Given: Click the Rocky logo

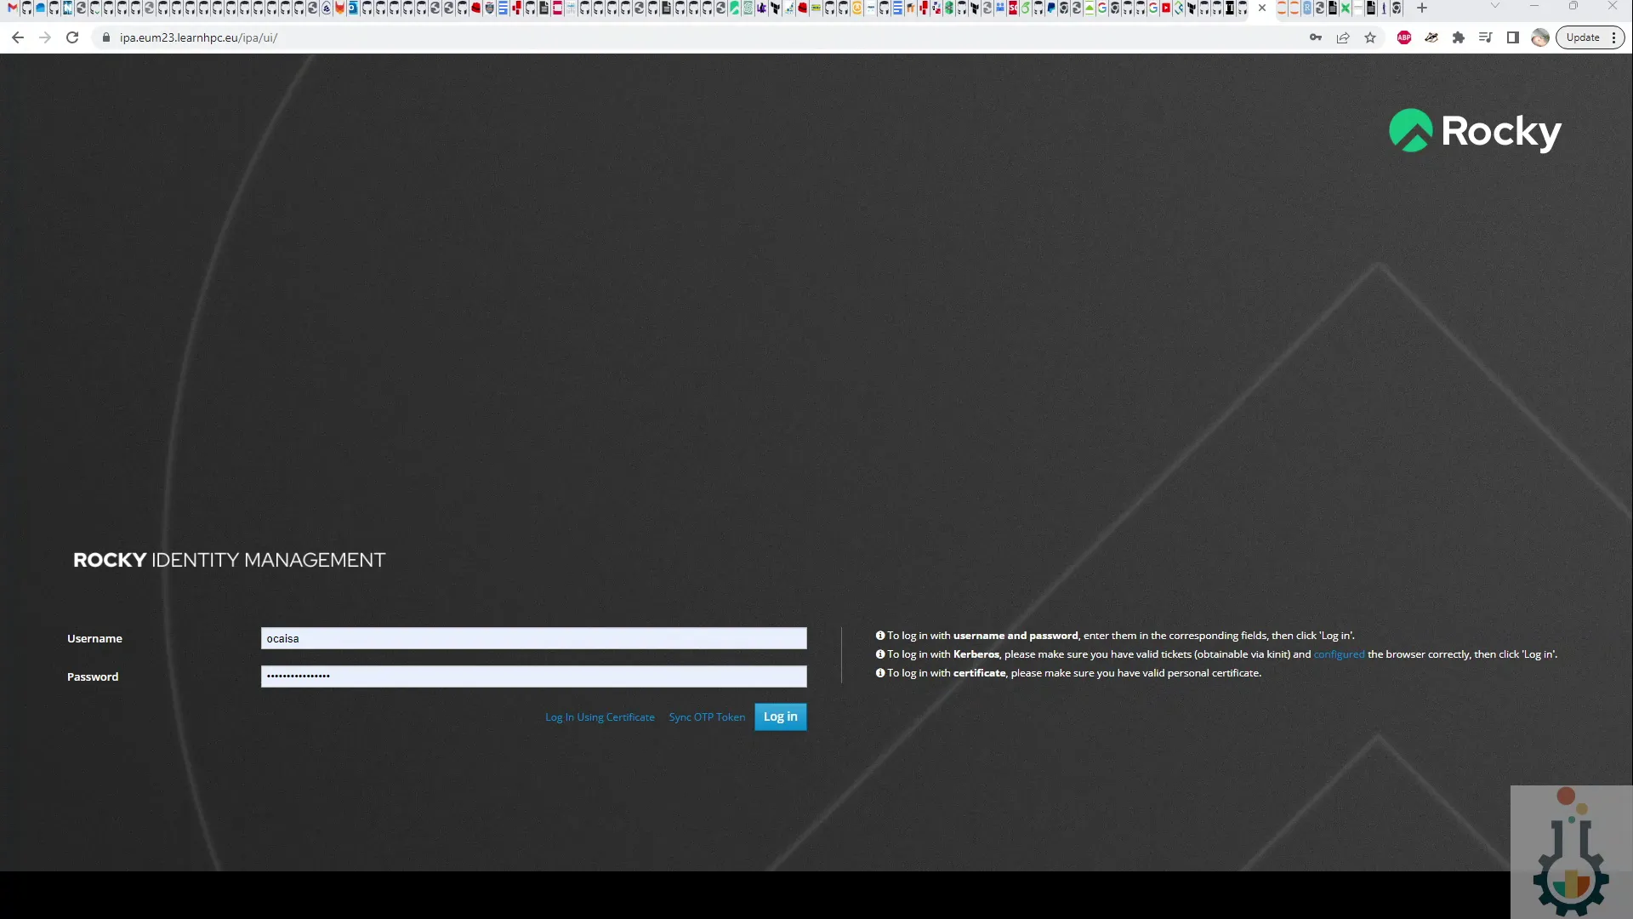Looking at the screenshot, I should 1475,131.
